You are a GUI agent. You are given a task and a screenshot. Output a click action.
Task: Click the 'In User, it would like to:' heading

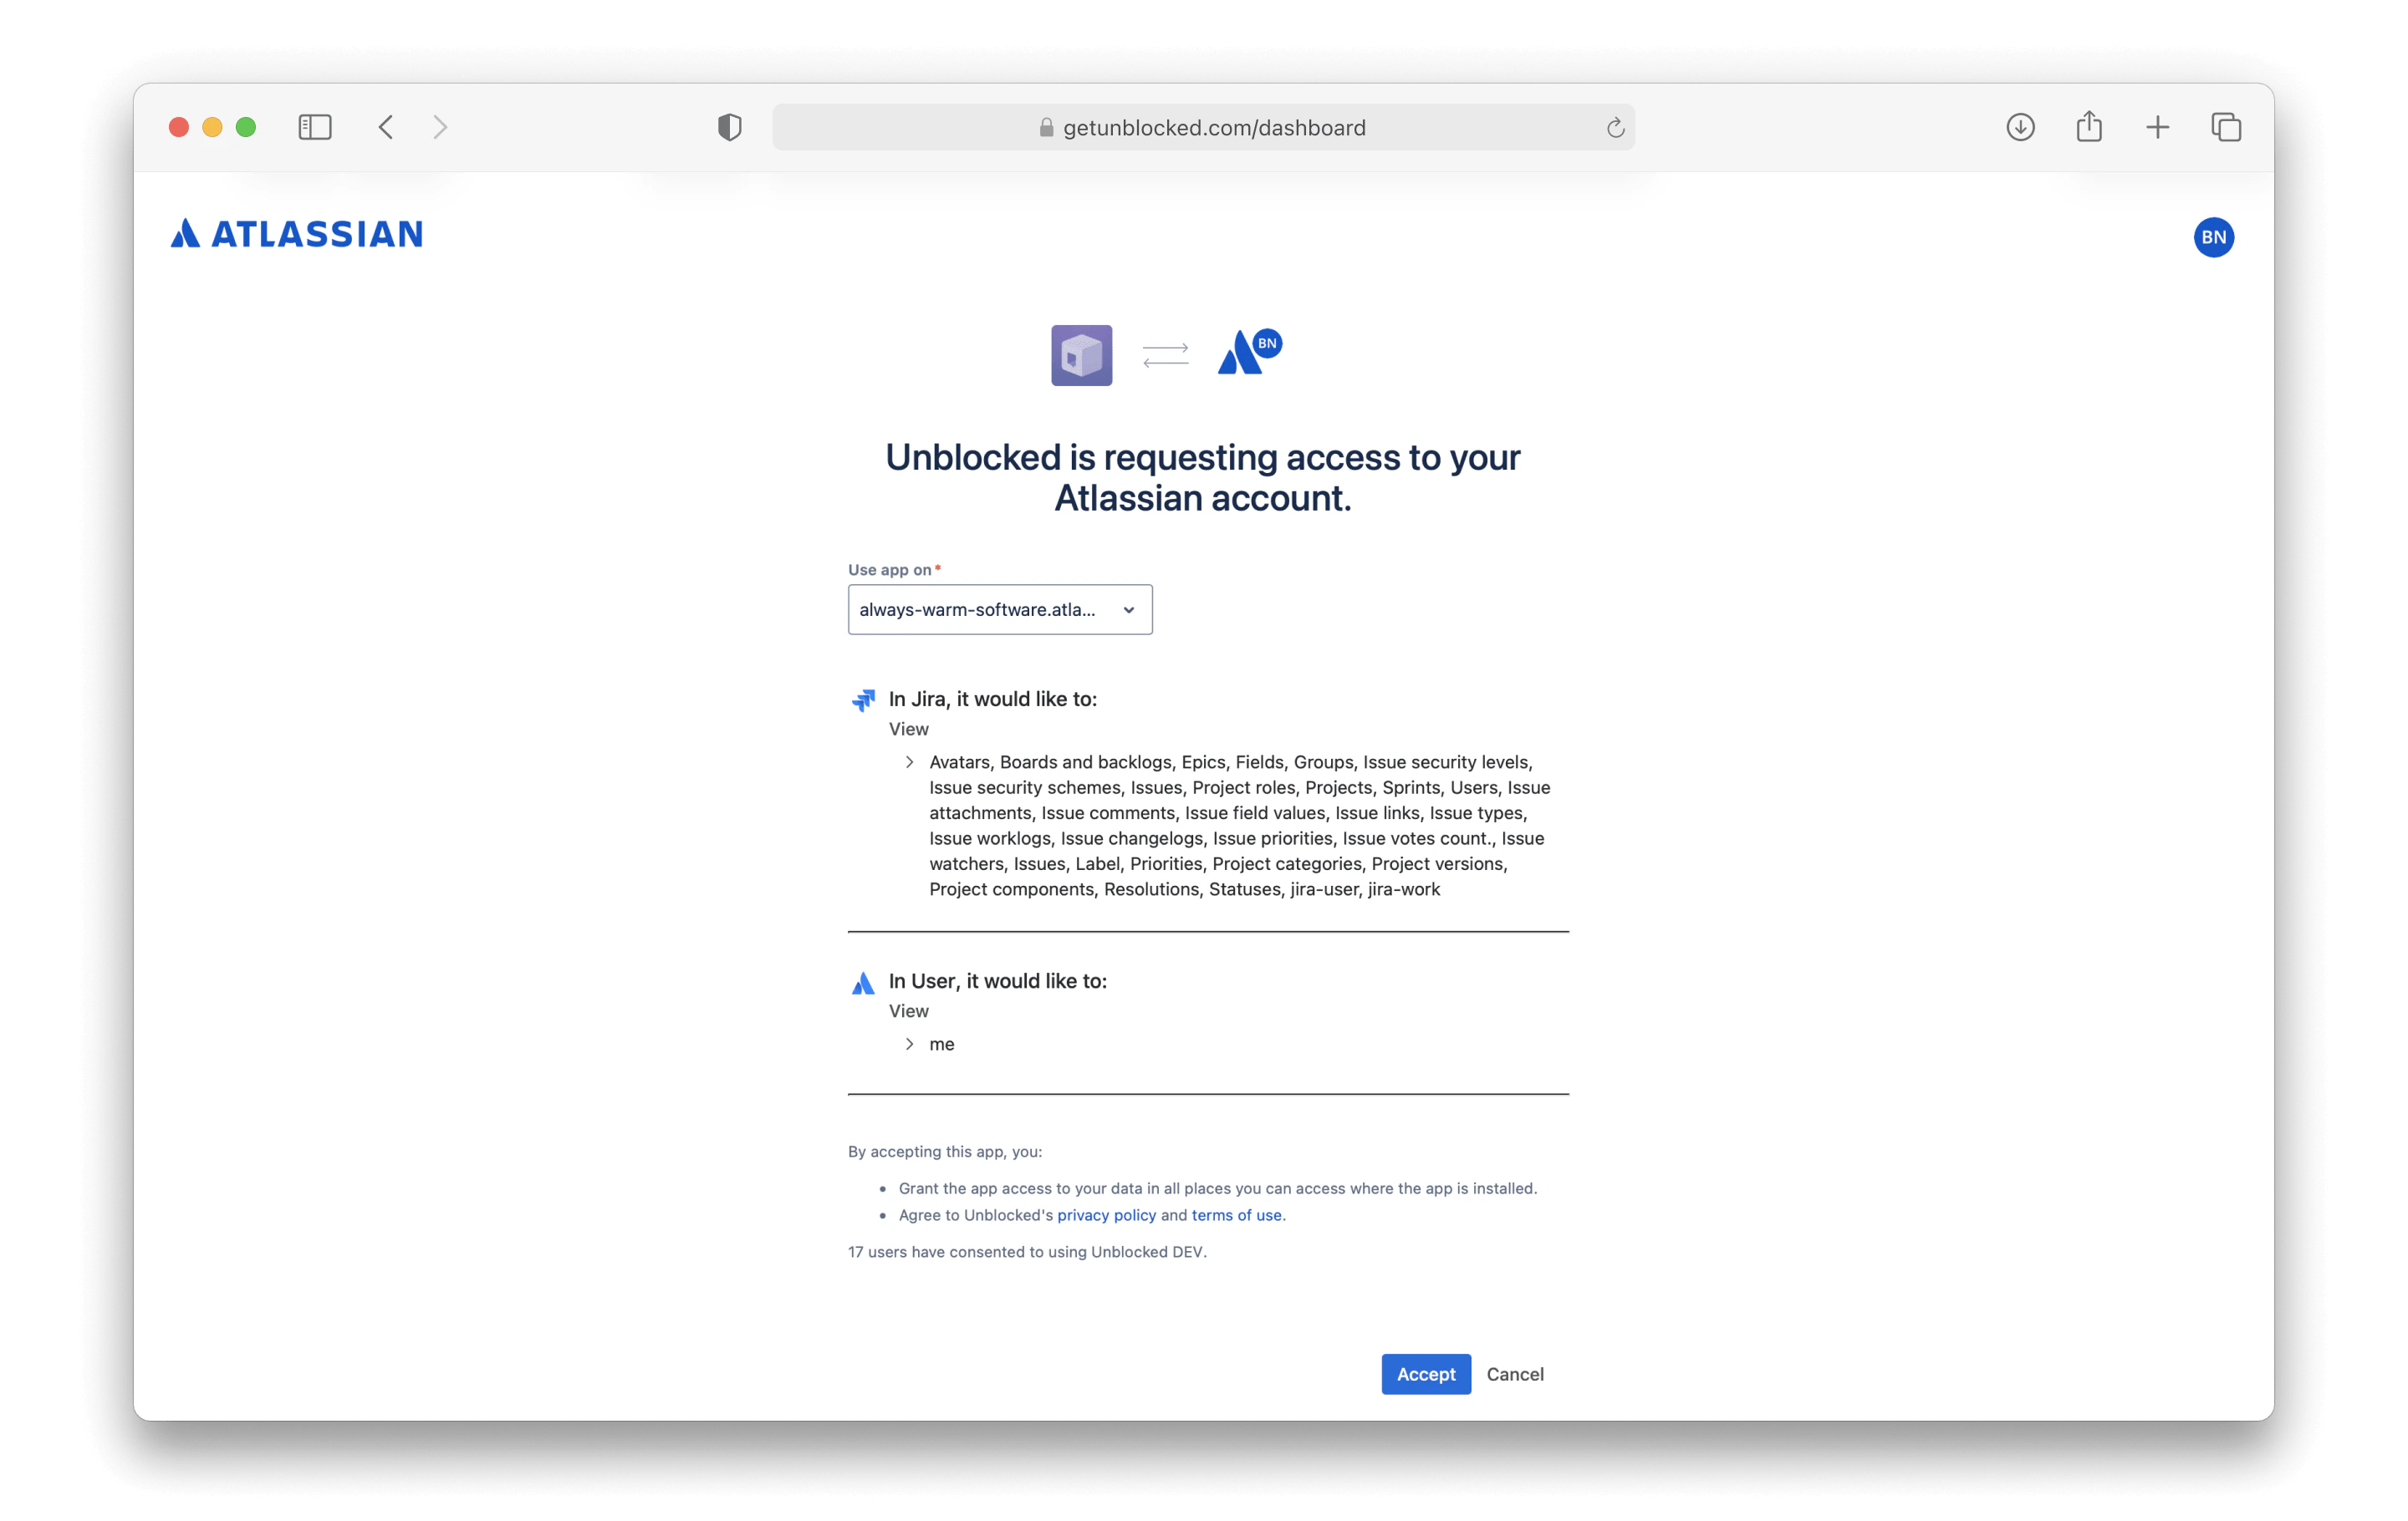tap(998, 981)
